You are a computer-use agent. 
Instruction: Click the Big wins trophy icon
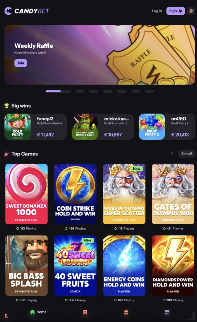click(7, 106)
